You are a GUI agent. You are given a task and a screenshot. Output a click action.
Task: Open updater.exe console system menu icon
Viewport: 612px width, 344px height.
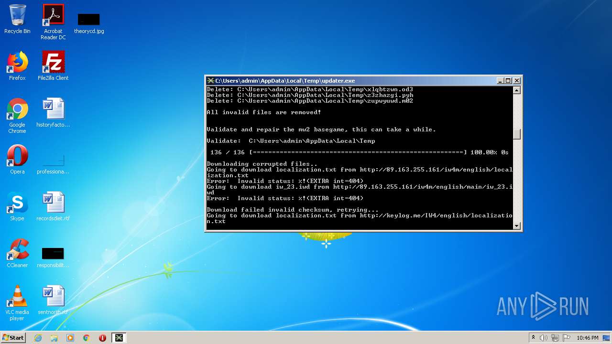pyautogui.click(x=210, y=81)
